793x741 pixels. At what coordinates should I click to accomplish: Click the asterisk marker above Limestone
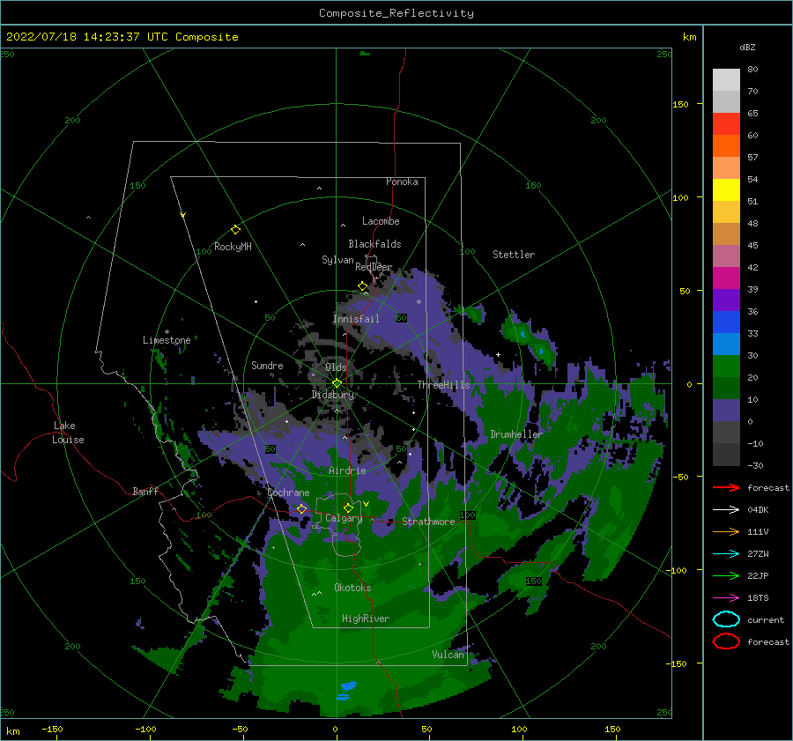point(167,332)
